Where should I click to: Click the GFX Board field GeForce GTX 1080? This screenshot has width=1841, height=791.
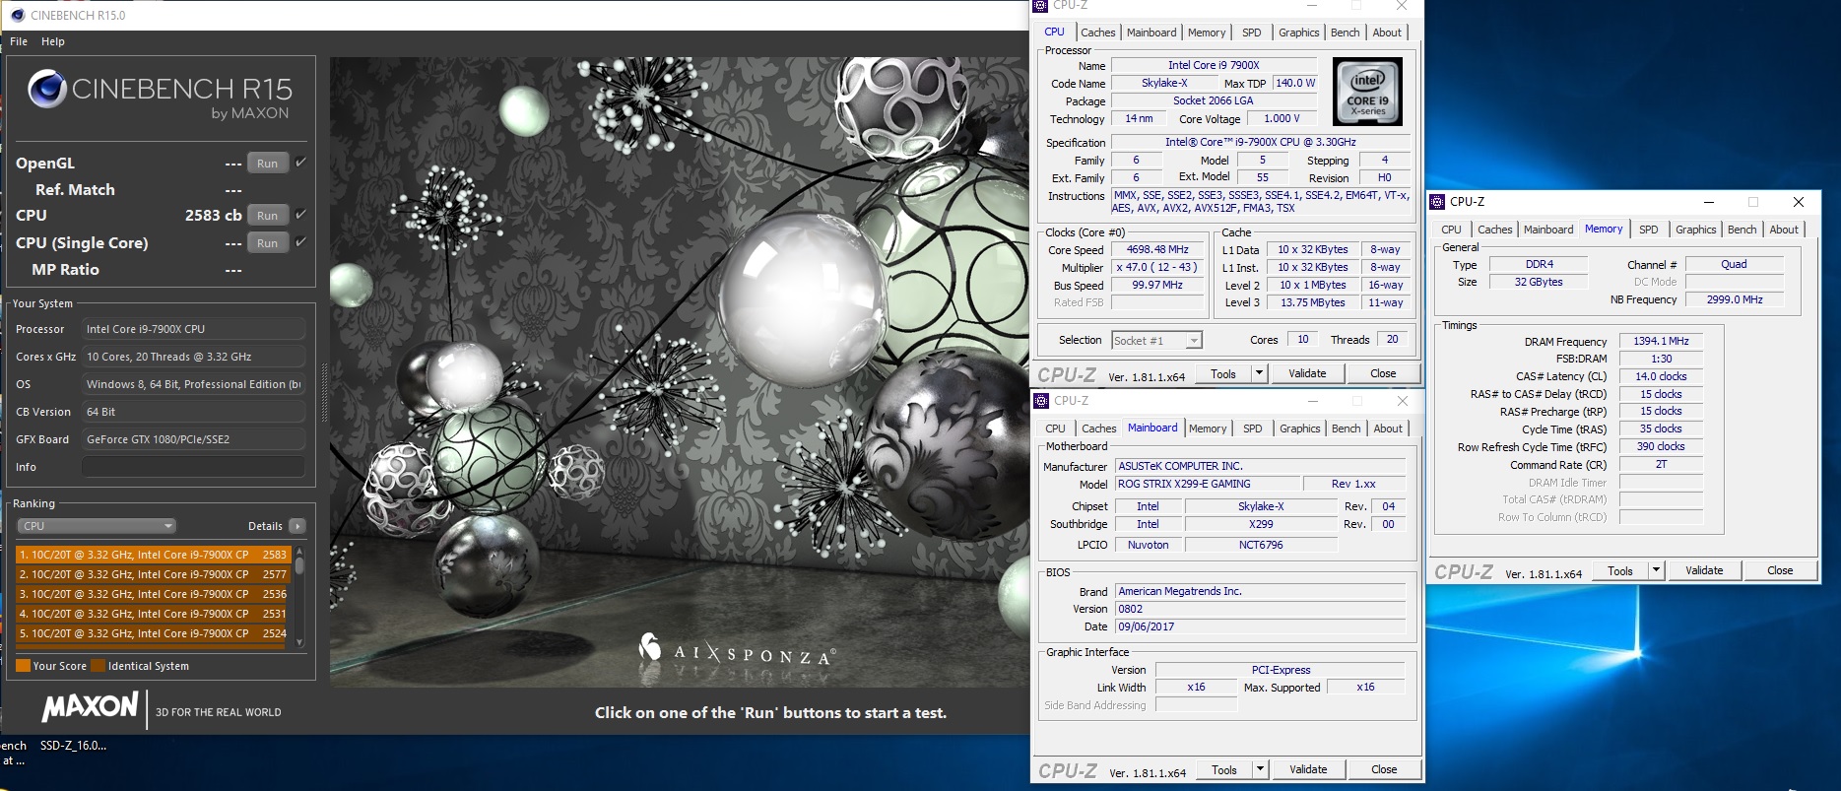pos(193,439)
